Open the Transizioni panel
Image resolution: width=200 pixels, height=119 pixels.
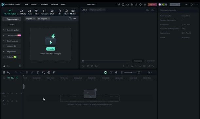click(x=45, y=12)
